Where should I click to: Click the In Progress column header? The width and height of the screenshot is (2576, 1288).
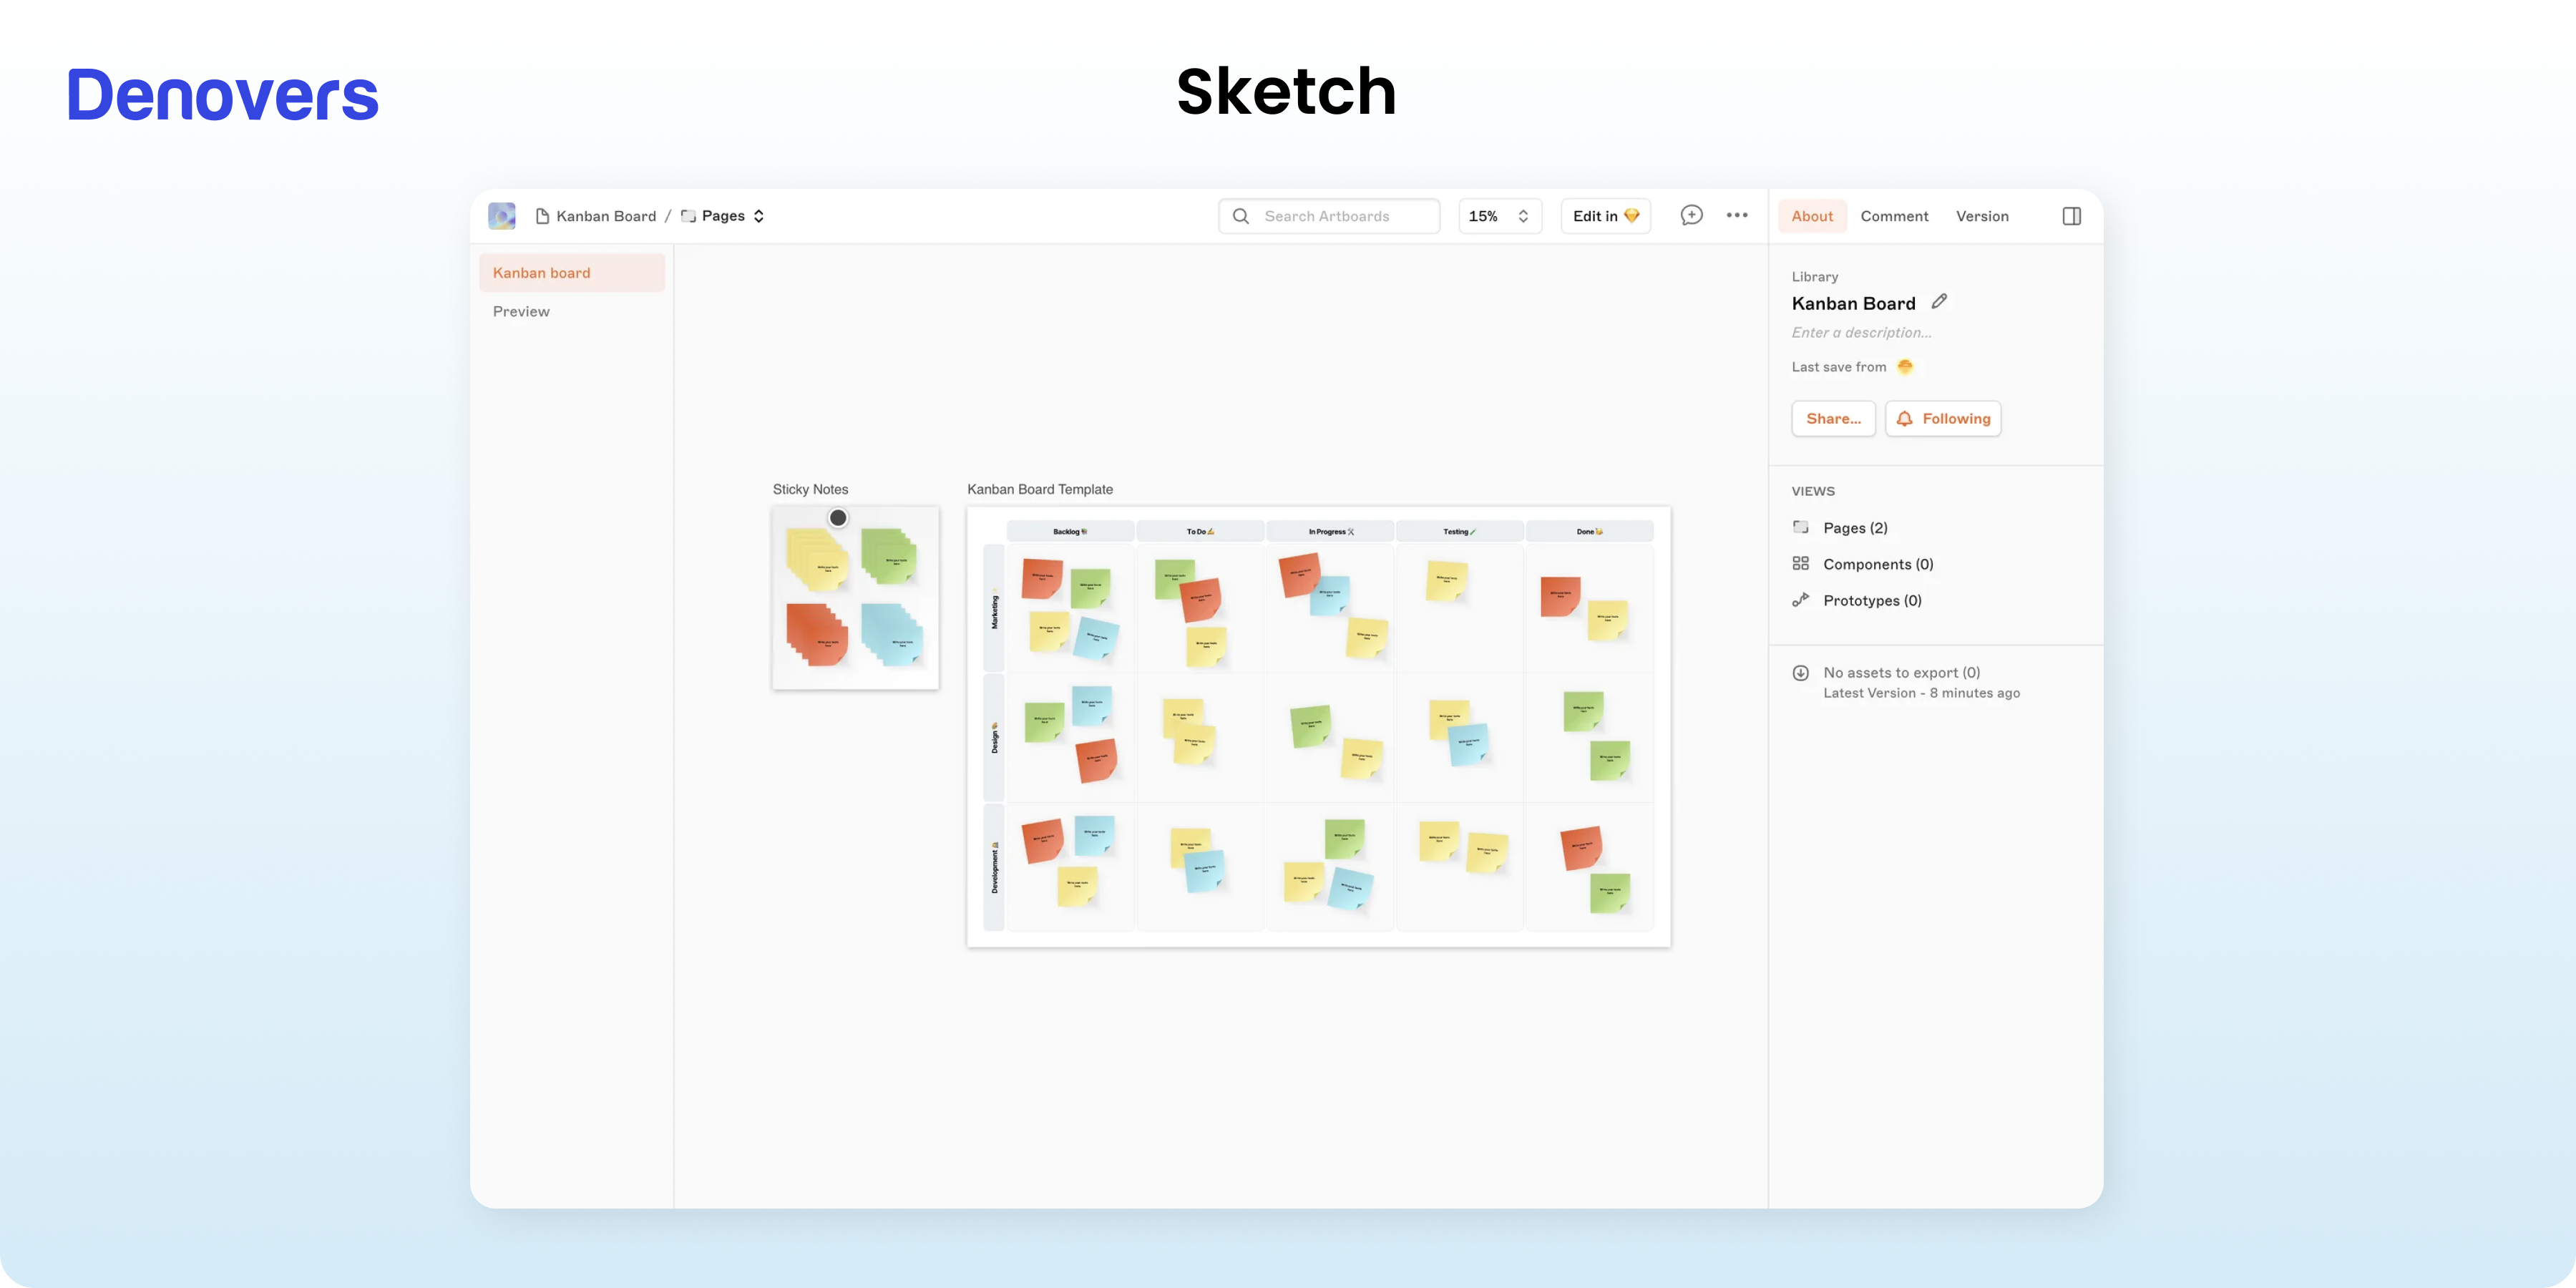point(1330,531)
